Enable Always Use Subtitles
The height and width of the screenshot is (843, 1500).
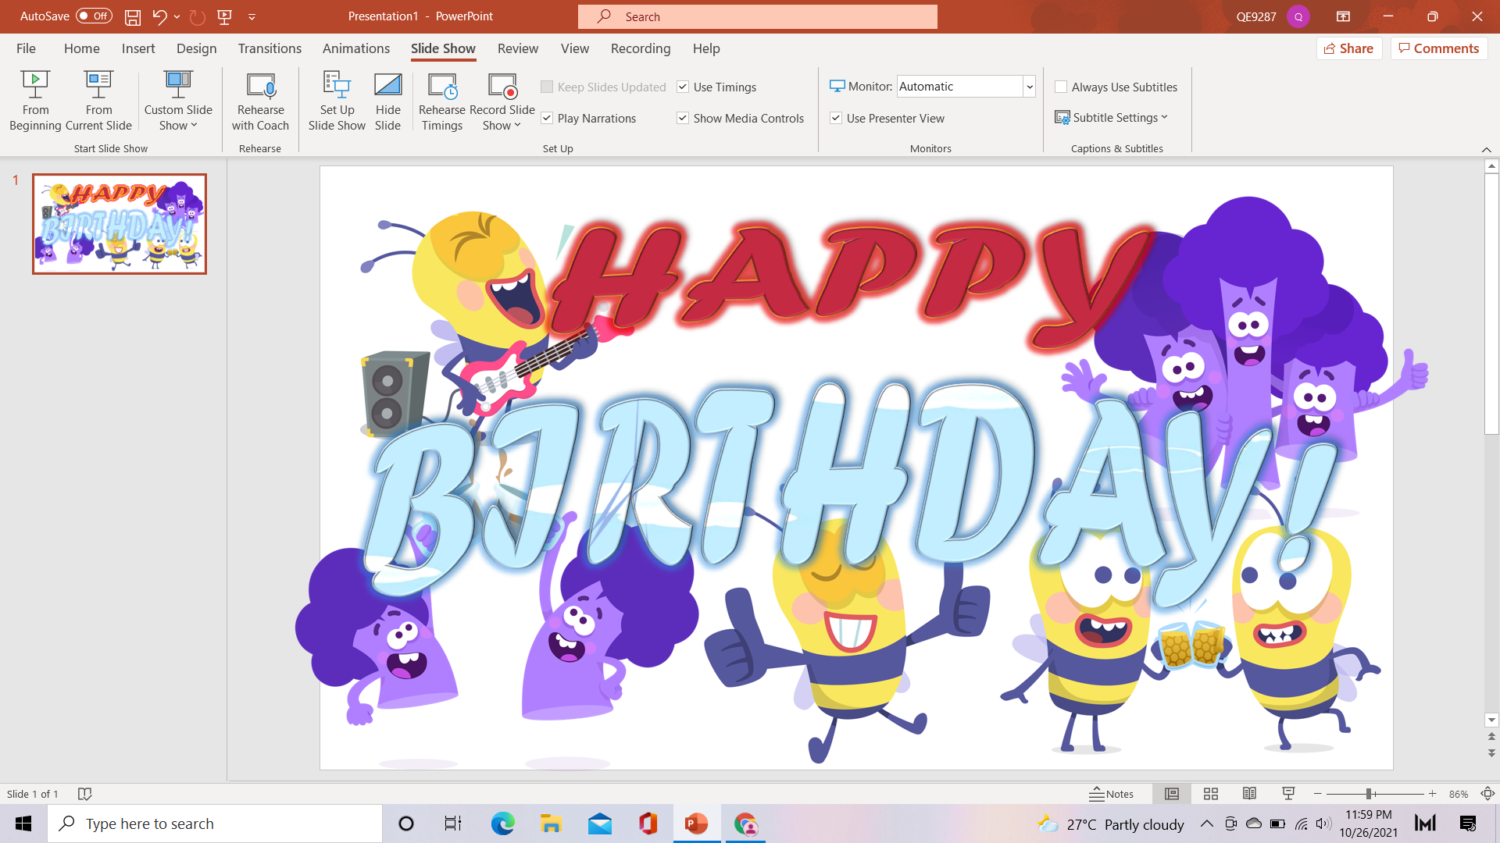[1061, 87]
